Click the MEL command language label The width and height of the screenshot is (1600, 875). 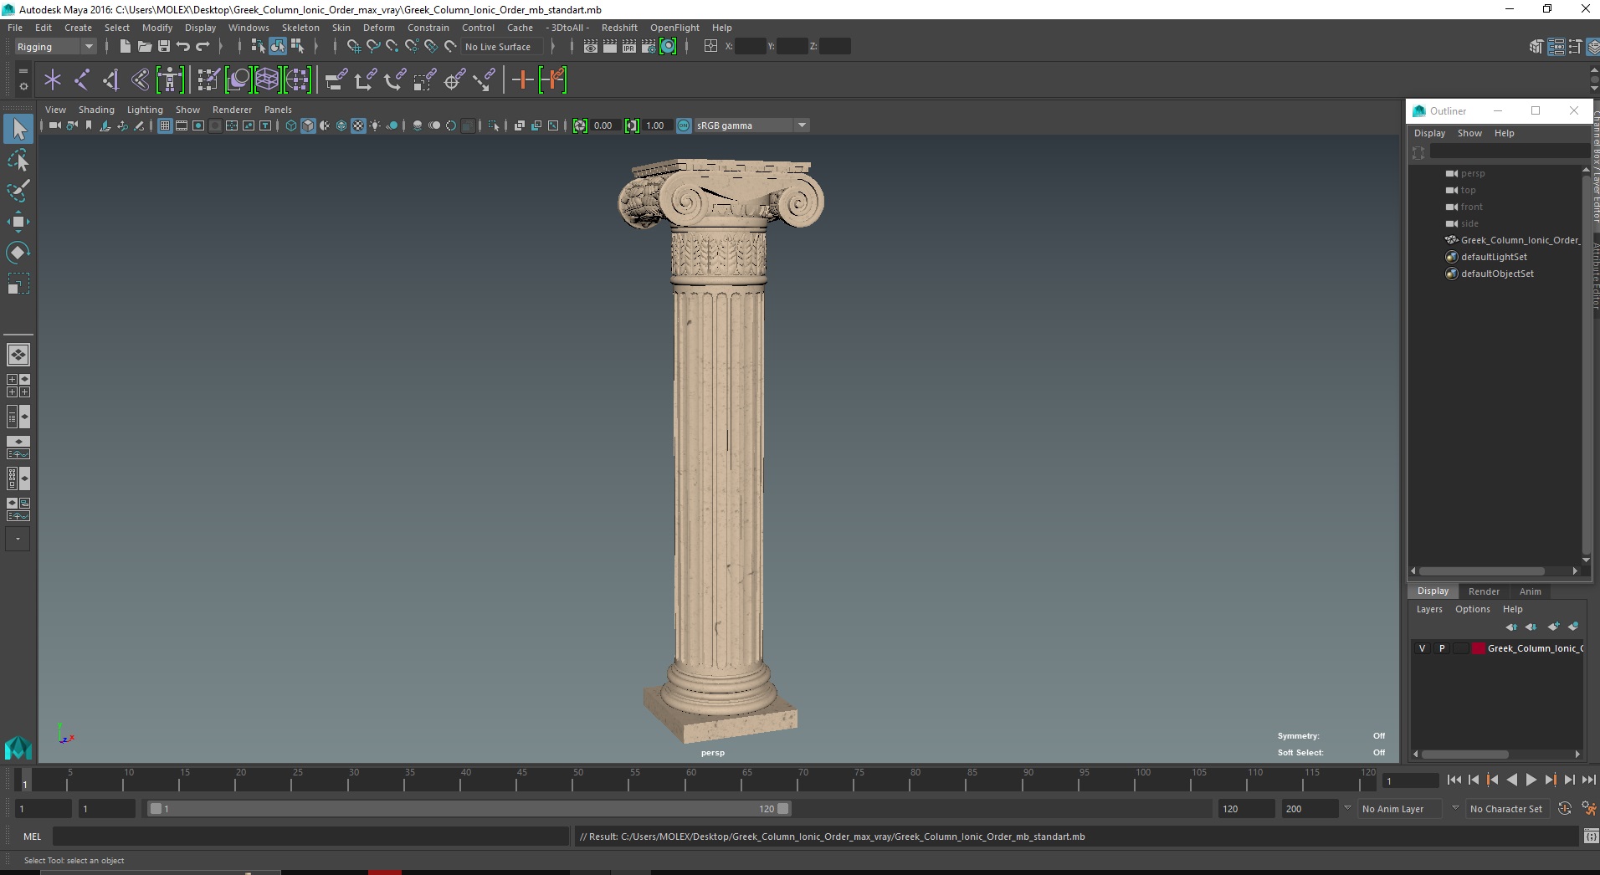click(32, 837)
